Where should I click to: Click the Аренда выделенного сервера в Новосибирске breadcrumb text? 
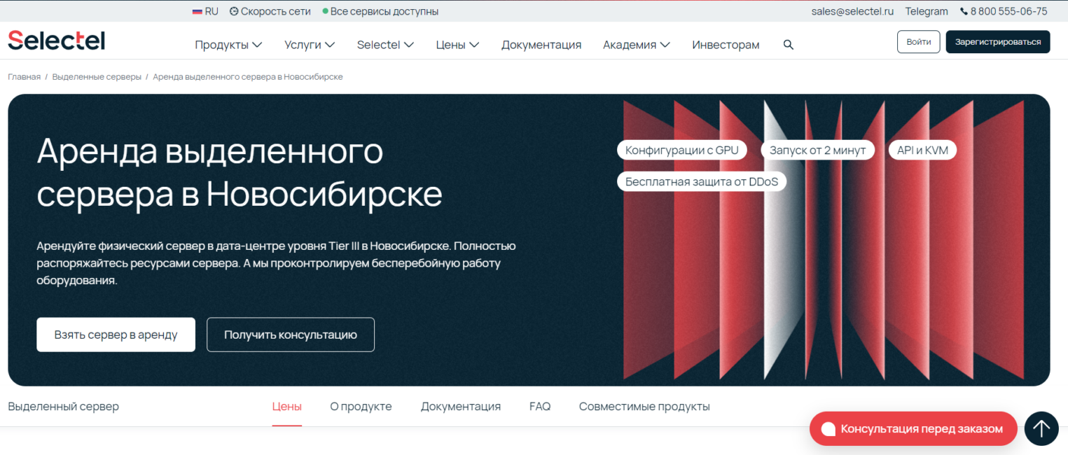tap(248, 76)
